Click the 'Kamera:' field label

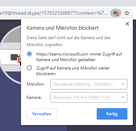pyautogui.click(x=34, y=97)
